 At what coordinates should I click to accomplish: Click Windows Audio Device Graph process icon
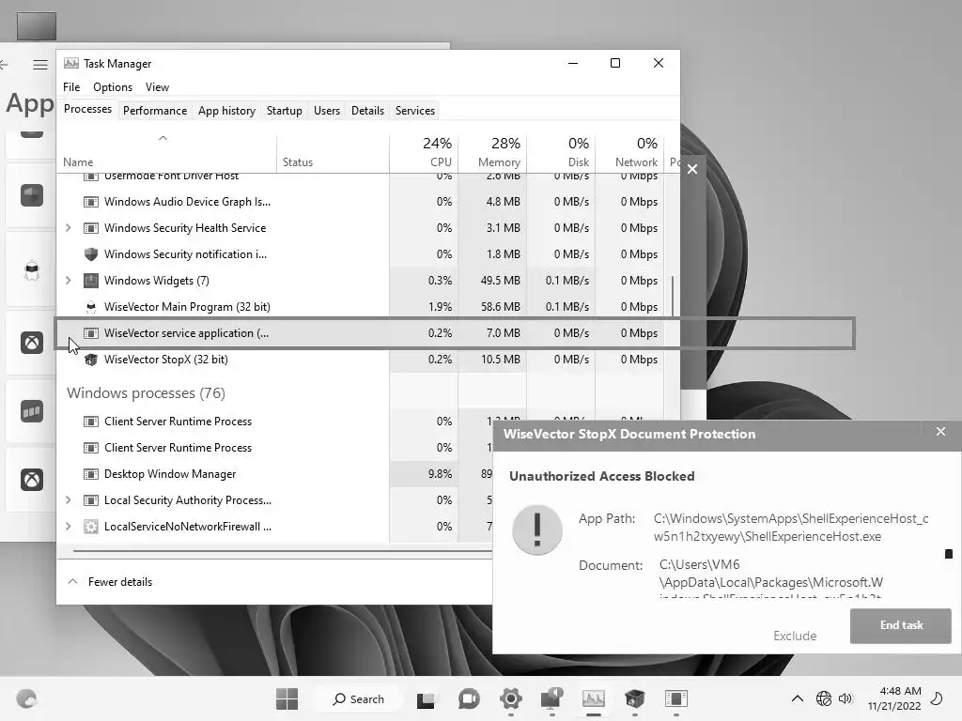91,202
